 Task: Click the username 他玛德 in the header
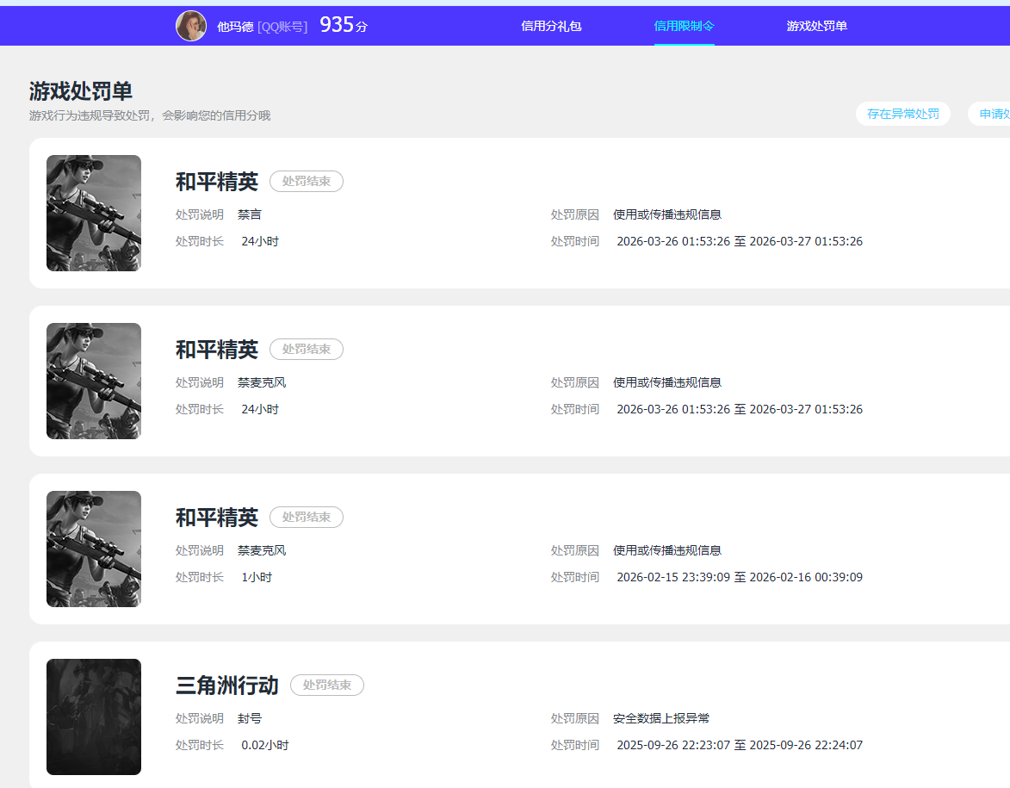(x=235, y=27)
